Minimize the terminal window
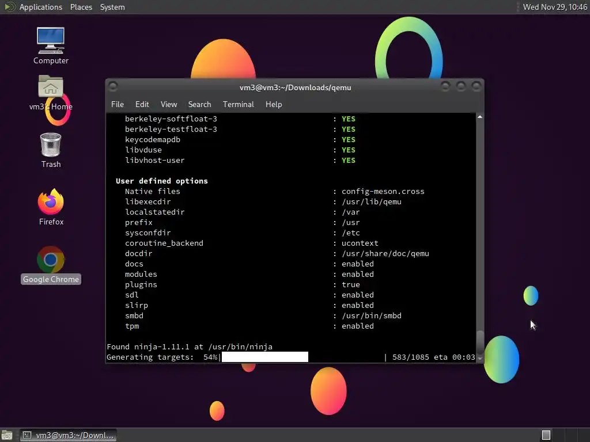 tap(445, 86)
